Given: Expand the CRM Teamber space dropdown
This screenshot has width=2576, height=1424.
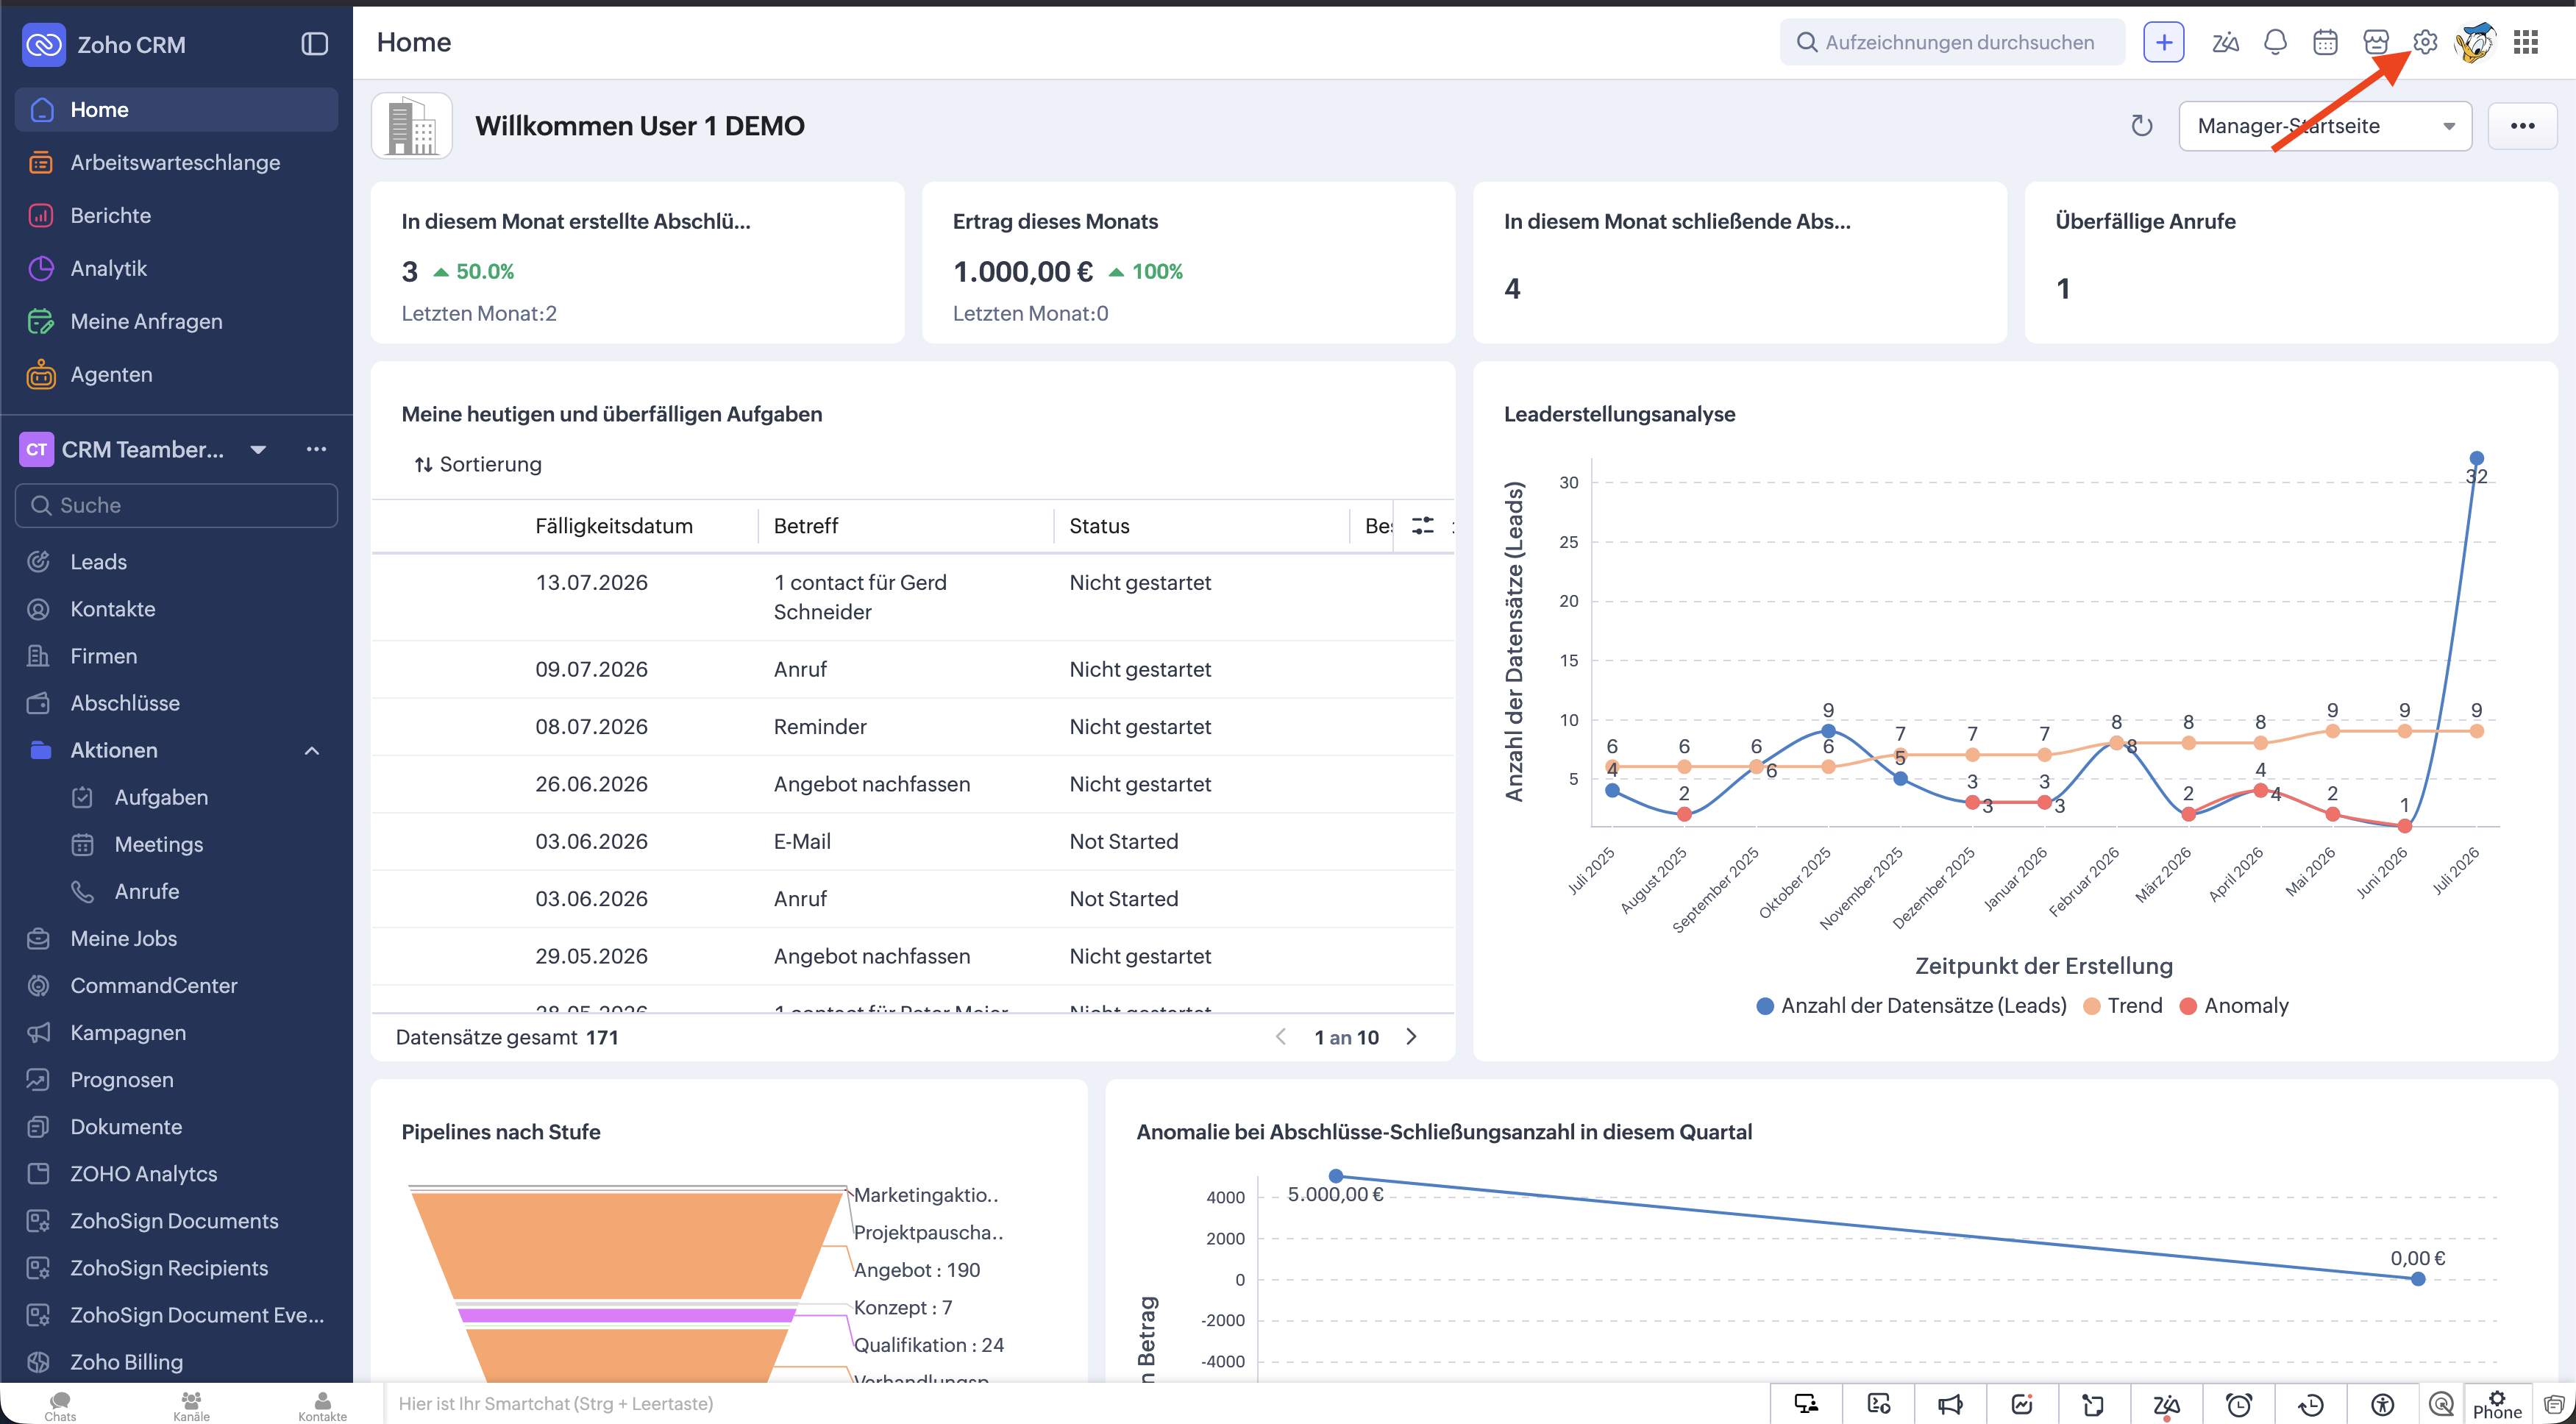Looking at the screenshot, I should 258,449.
